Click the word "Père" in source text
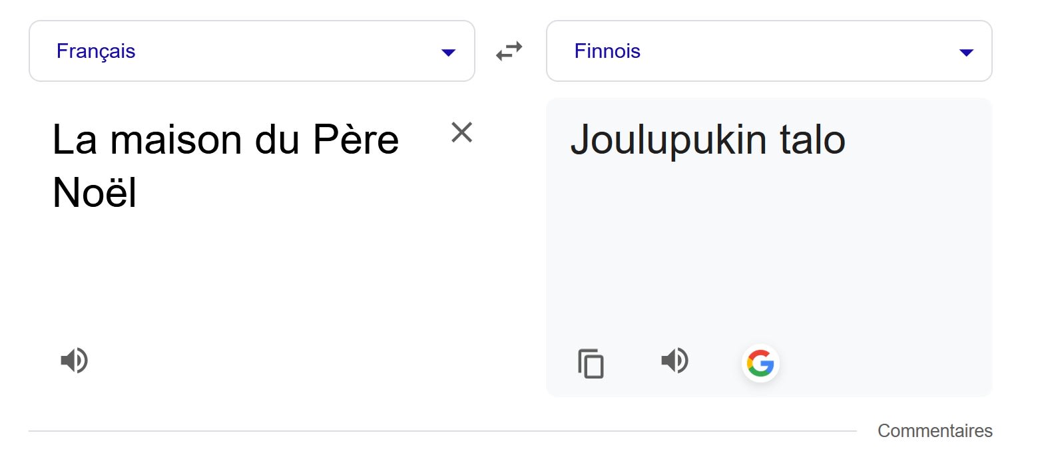Image resolution: width=1050 pixels, height=467 pixels. point(356,140)
